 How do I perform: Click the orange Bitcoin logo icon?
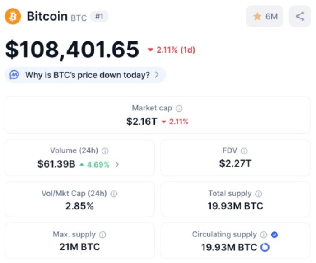[13, 17]
